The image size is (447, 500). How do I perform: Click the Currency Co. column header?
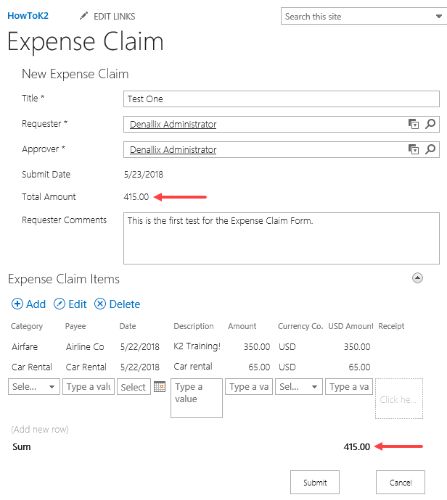pos(300,326)
